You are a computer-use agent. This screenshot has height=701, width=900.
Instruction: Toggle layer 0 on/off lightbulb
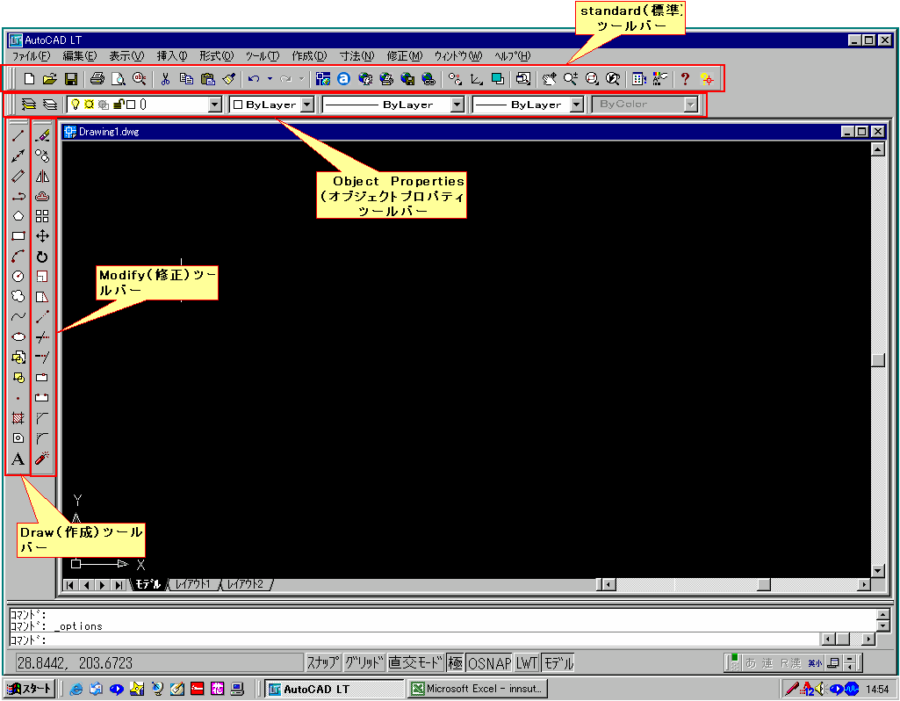75,105
